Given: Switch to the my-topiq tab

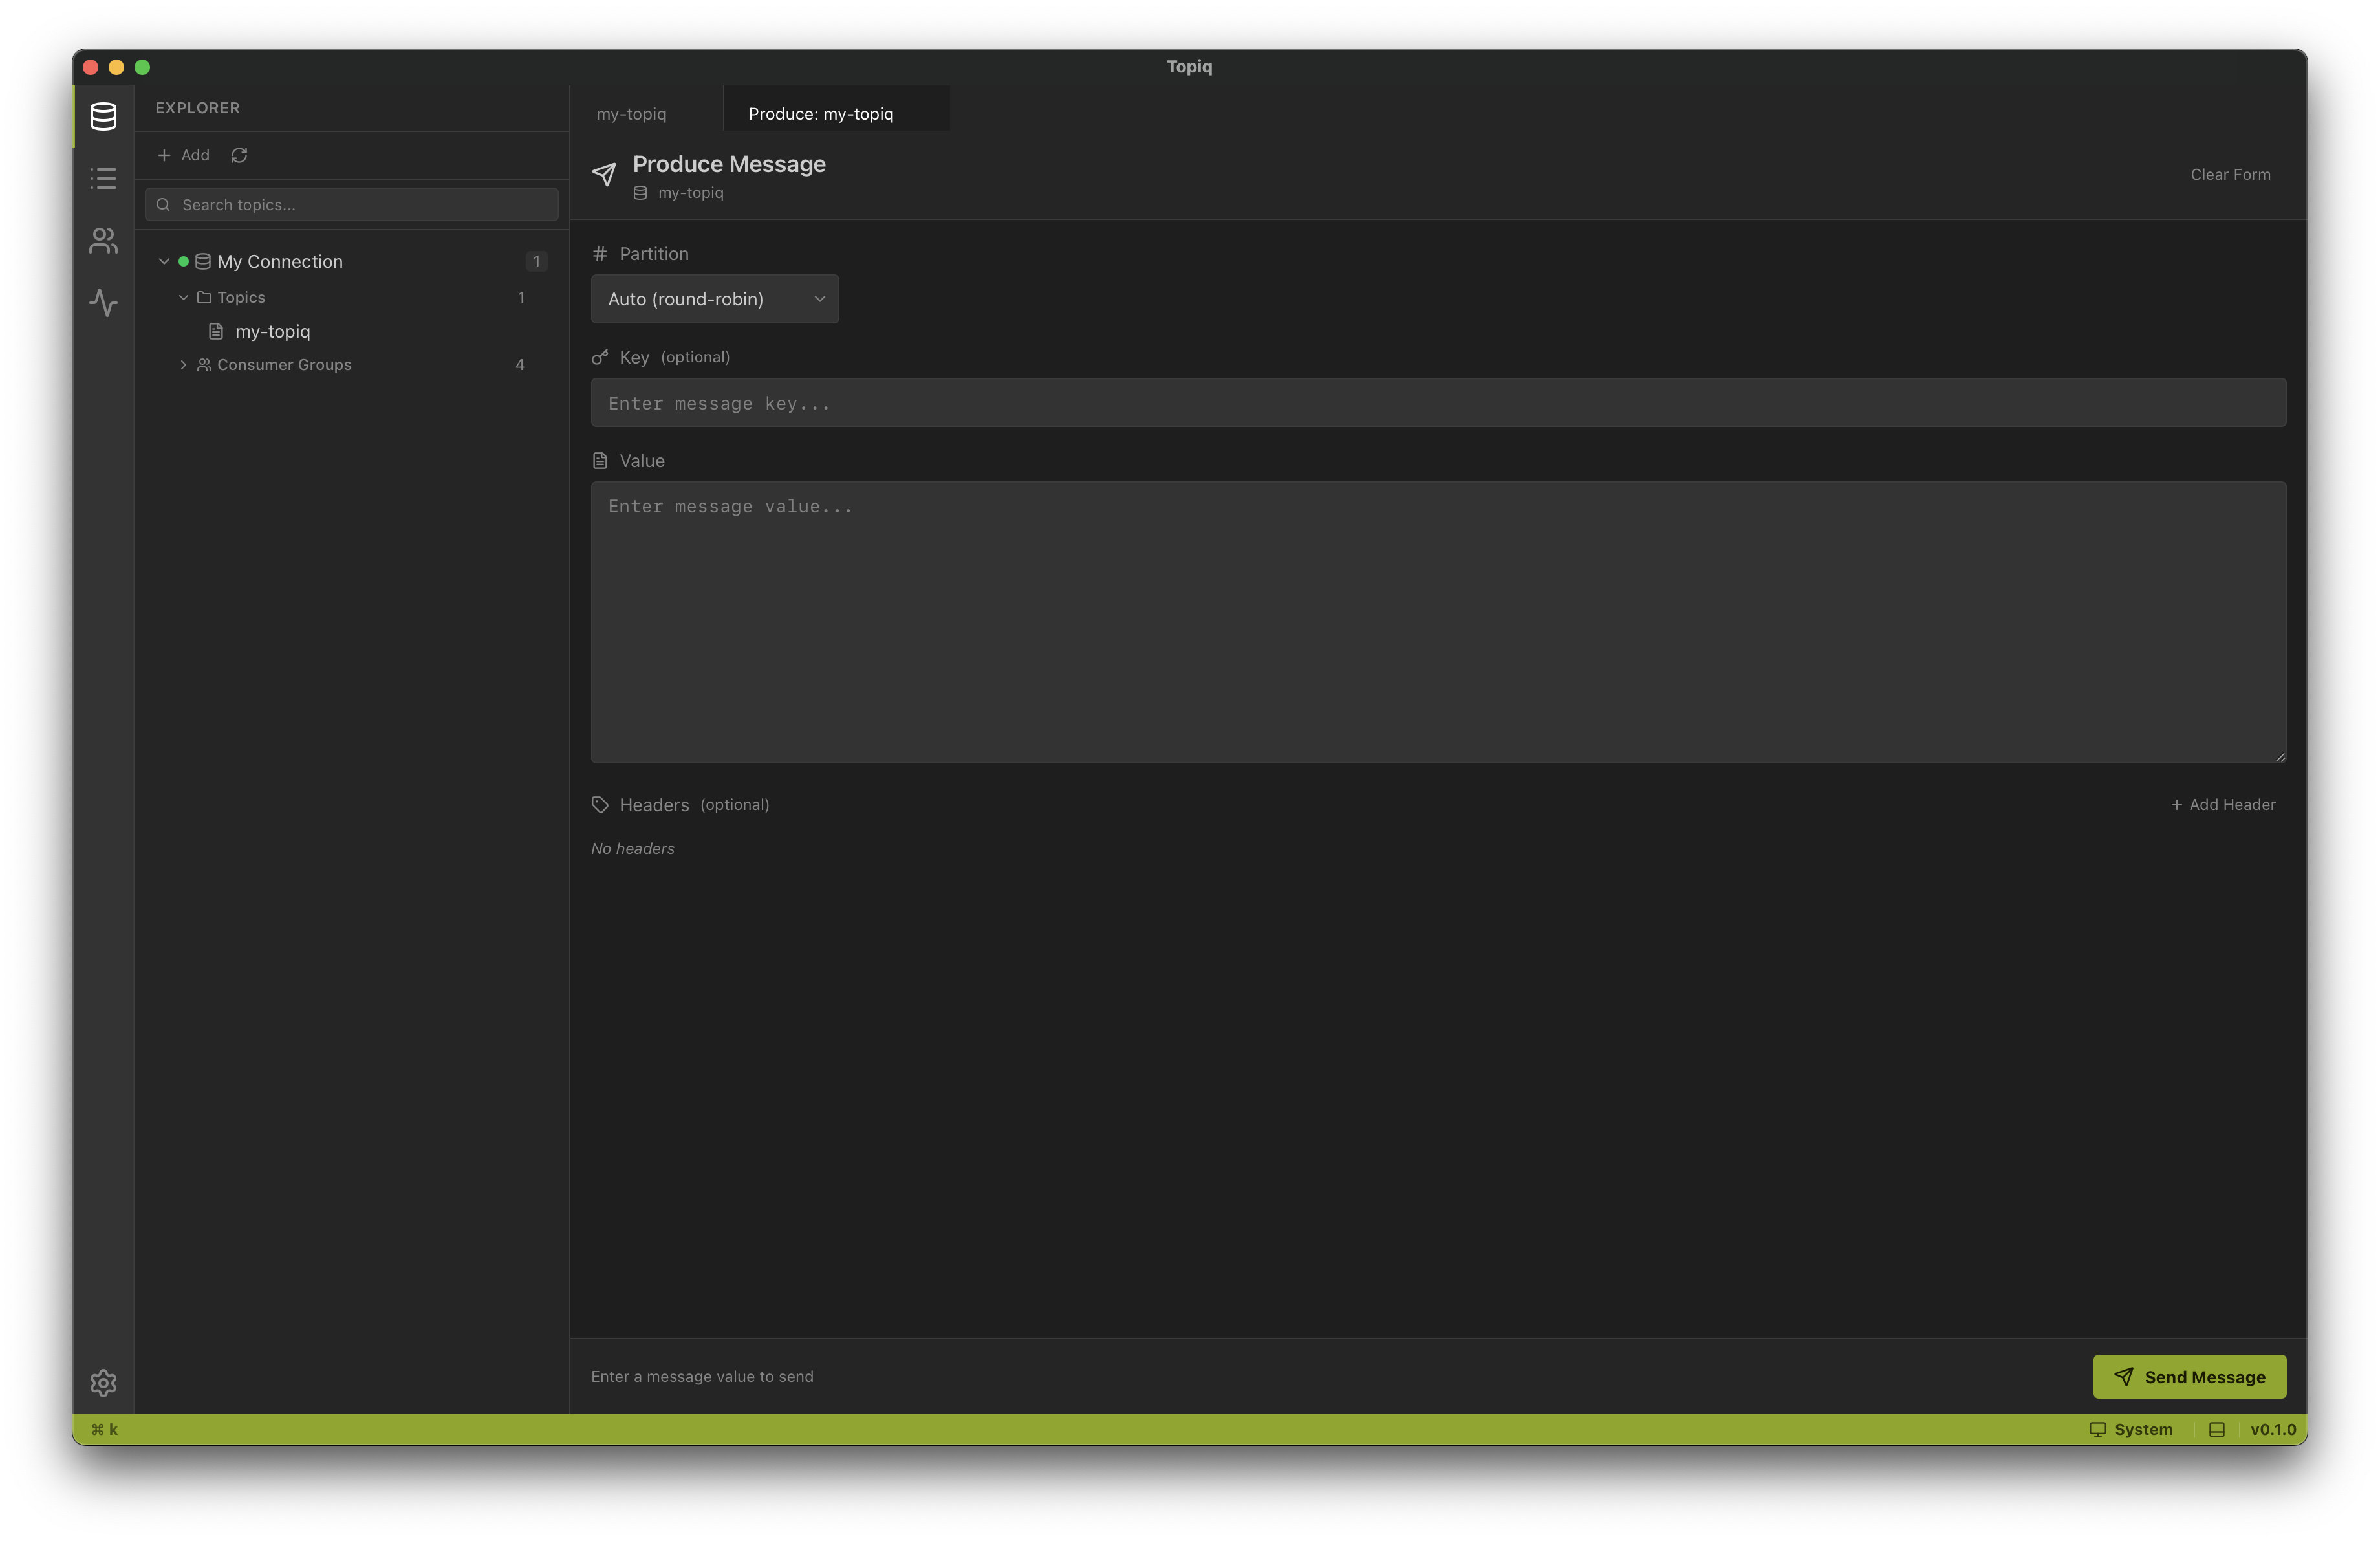Looking at the screenshot, I should tap(631, 114).
